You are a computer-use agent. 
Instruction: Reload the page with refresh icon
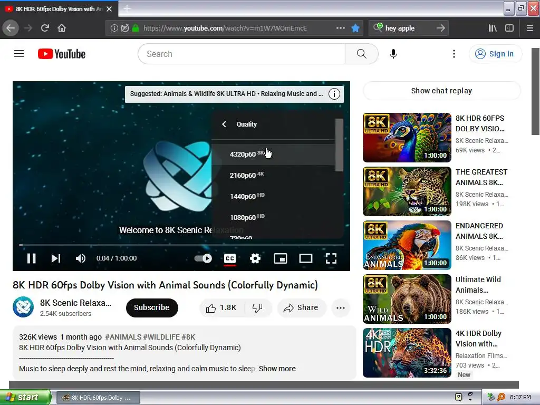pos(45,28)
